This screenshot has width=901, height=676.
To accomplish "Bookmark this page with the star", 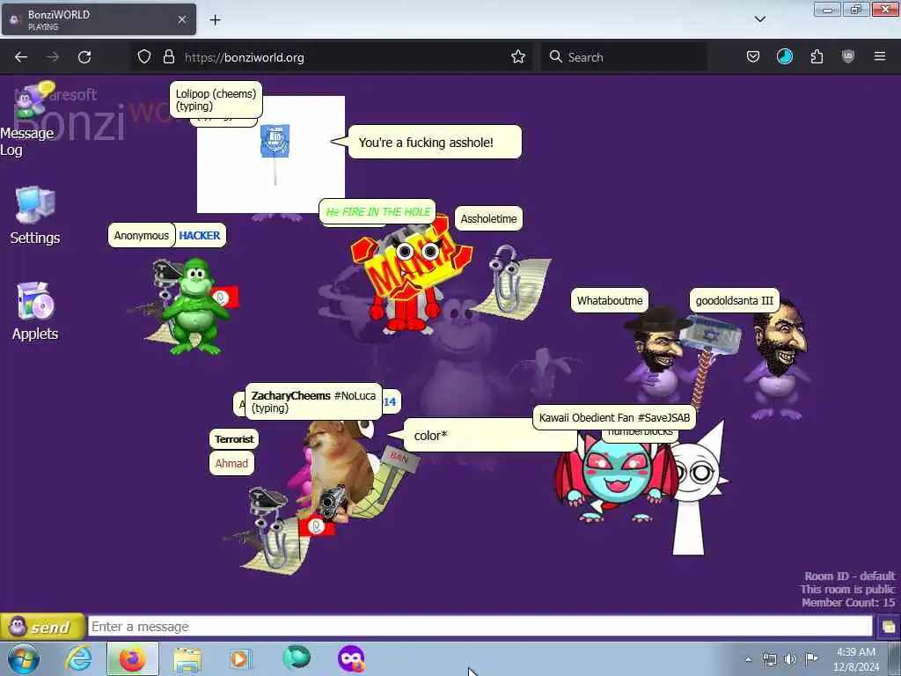I will (x=517, y=57).
